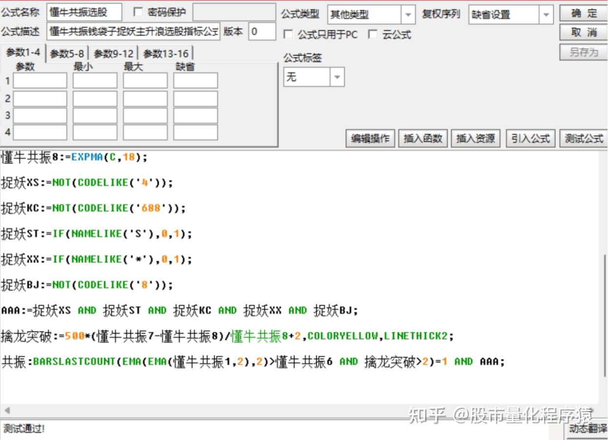Click the 捉妖ST NAMELIKE('S') line
Viewport: 608px width, 440px height.
97,234
